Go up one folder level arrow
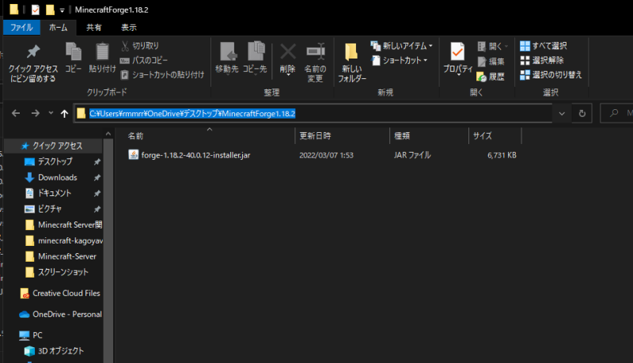The height and width of the screenshot is (363, 633). coord(64,114)
